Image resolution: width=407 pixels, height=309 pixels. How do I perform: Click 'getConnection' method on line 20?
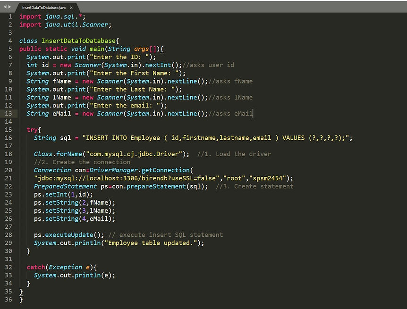point(166,170)
